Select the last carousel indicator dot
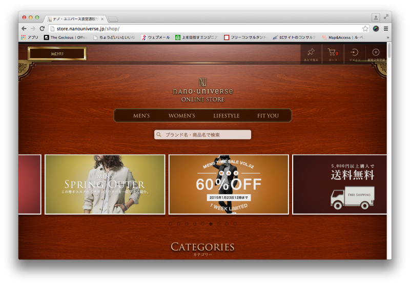The width and height of the screenshot is (410, 285). click(x=235, y=224)
